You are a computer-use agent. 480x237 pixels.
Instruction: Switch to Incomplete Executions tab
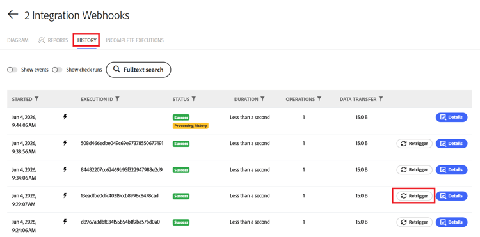pos(134,40)
